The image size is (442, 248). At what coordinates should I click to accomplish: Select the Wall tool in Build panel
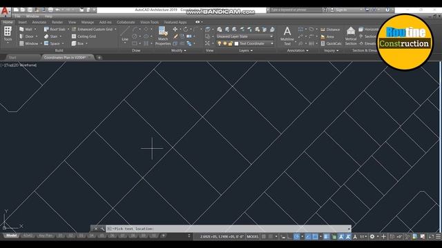(26, 29)
